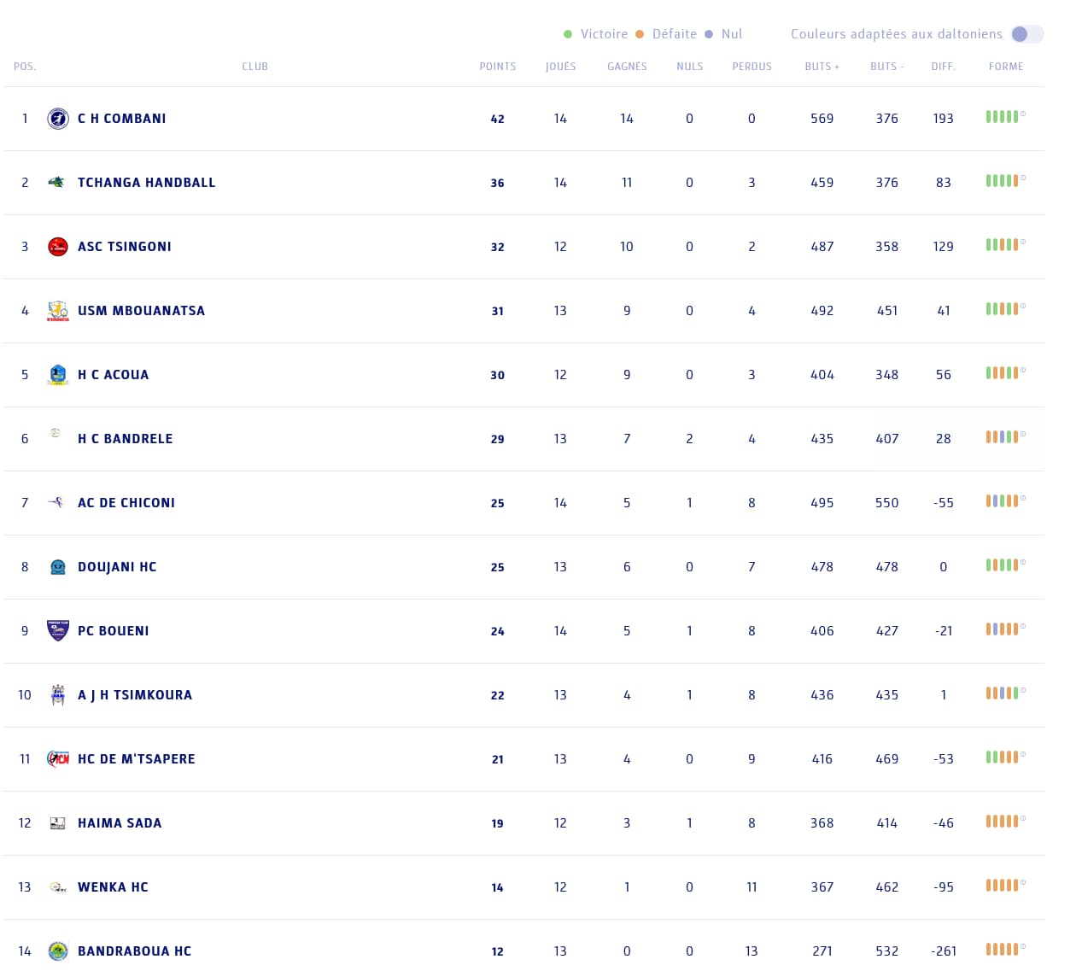Open the H C BANDRELE club link
Image resolution: width=1082 pixels, height=977 pixels.
point(126,439)
